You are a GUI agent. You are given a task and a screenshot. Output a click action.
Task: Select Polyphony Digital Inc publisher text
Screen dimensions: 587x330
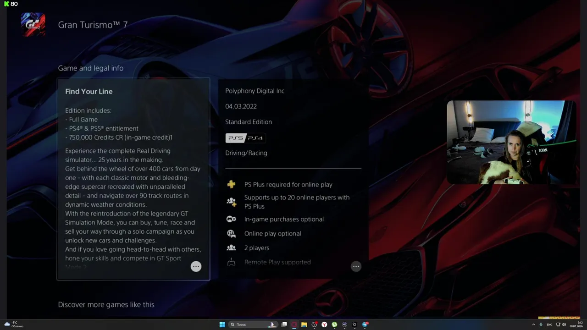(x=255, y=91)
